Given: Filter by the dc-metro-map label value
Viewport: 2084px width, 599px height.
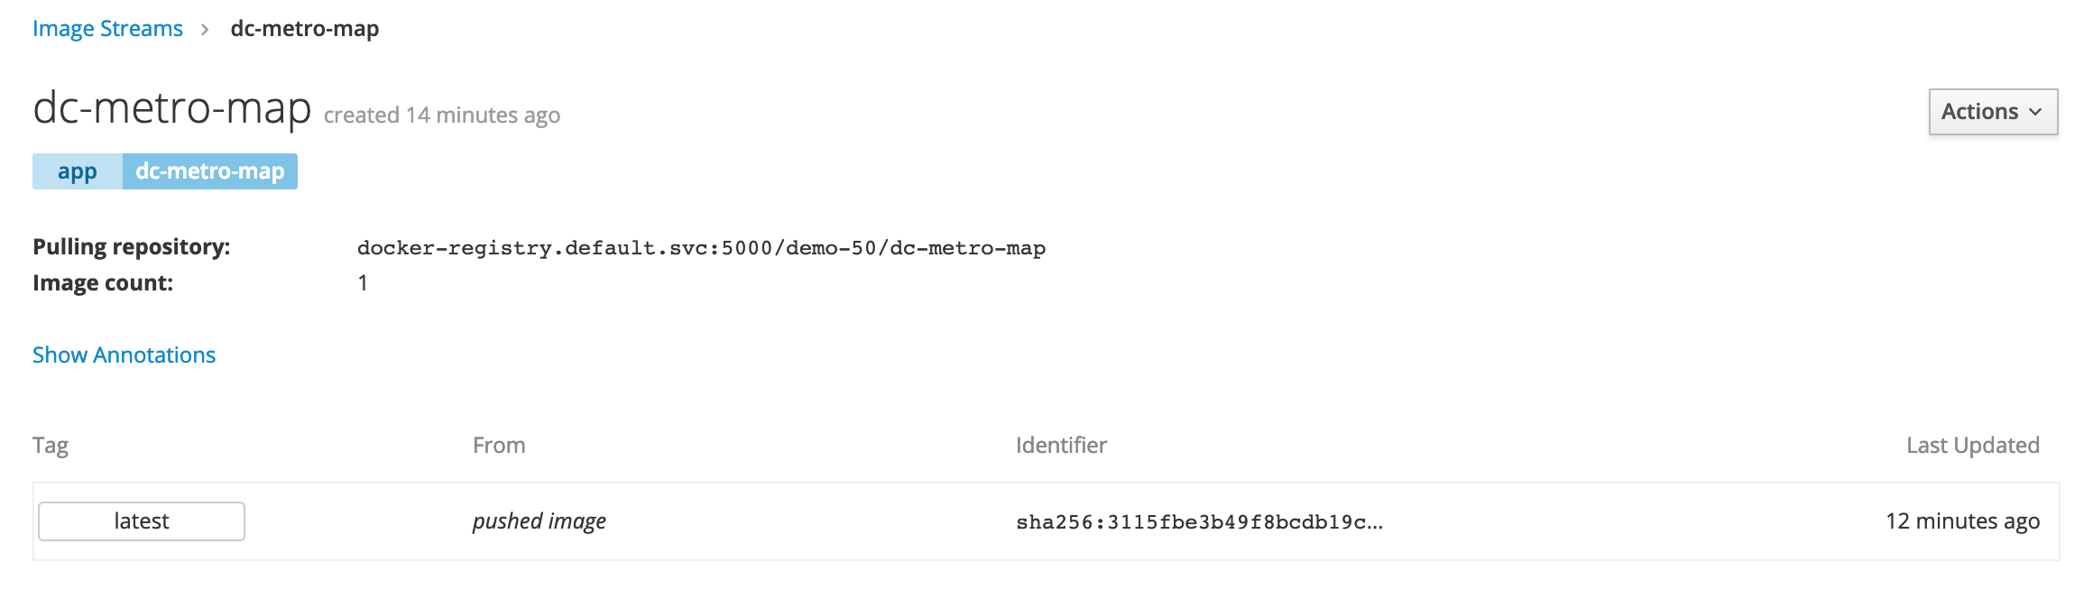Looking at the screenshot, I should 210,171.
